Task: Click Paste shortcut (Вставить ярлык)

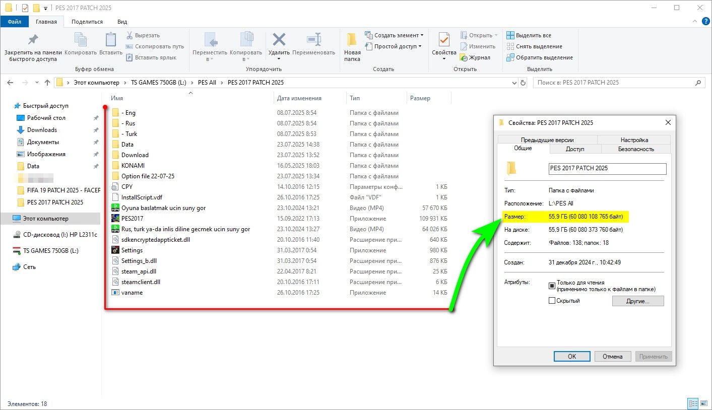Action: [151, 57]
